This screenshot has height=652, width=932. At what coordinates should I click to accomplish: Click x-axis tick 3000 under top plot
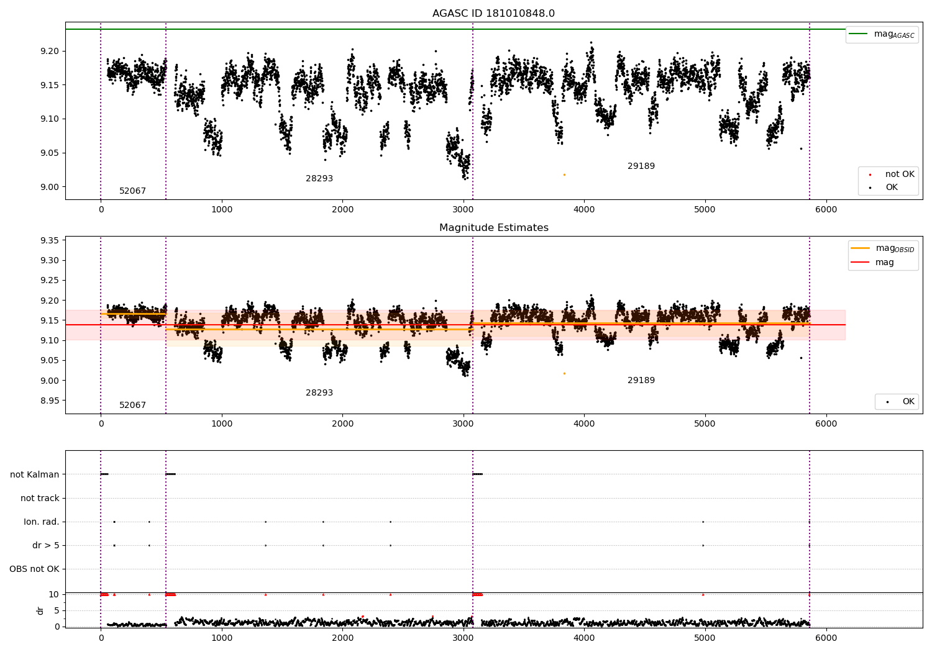click(x=464, y=209)
